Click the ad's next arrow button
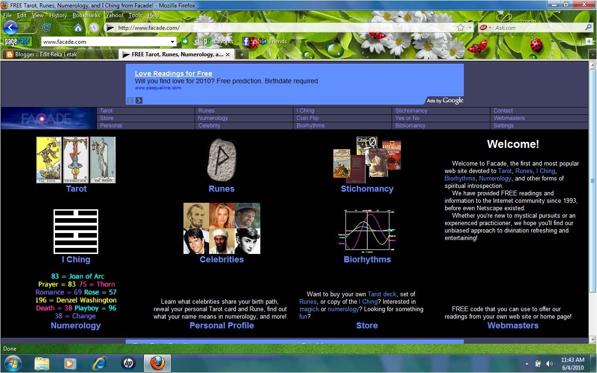 (x=139, y=100)
